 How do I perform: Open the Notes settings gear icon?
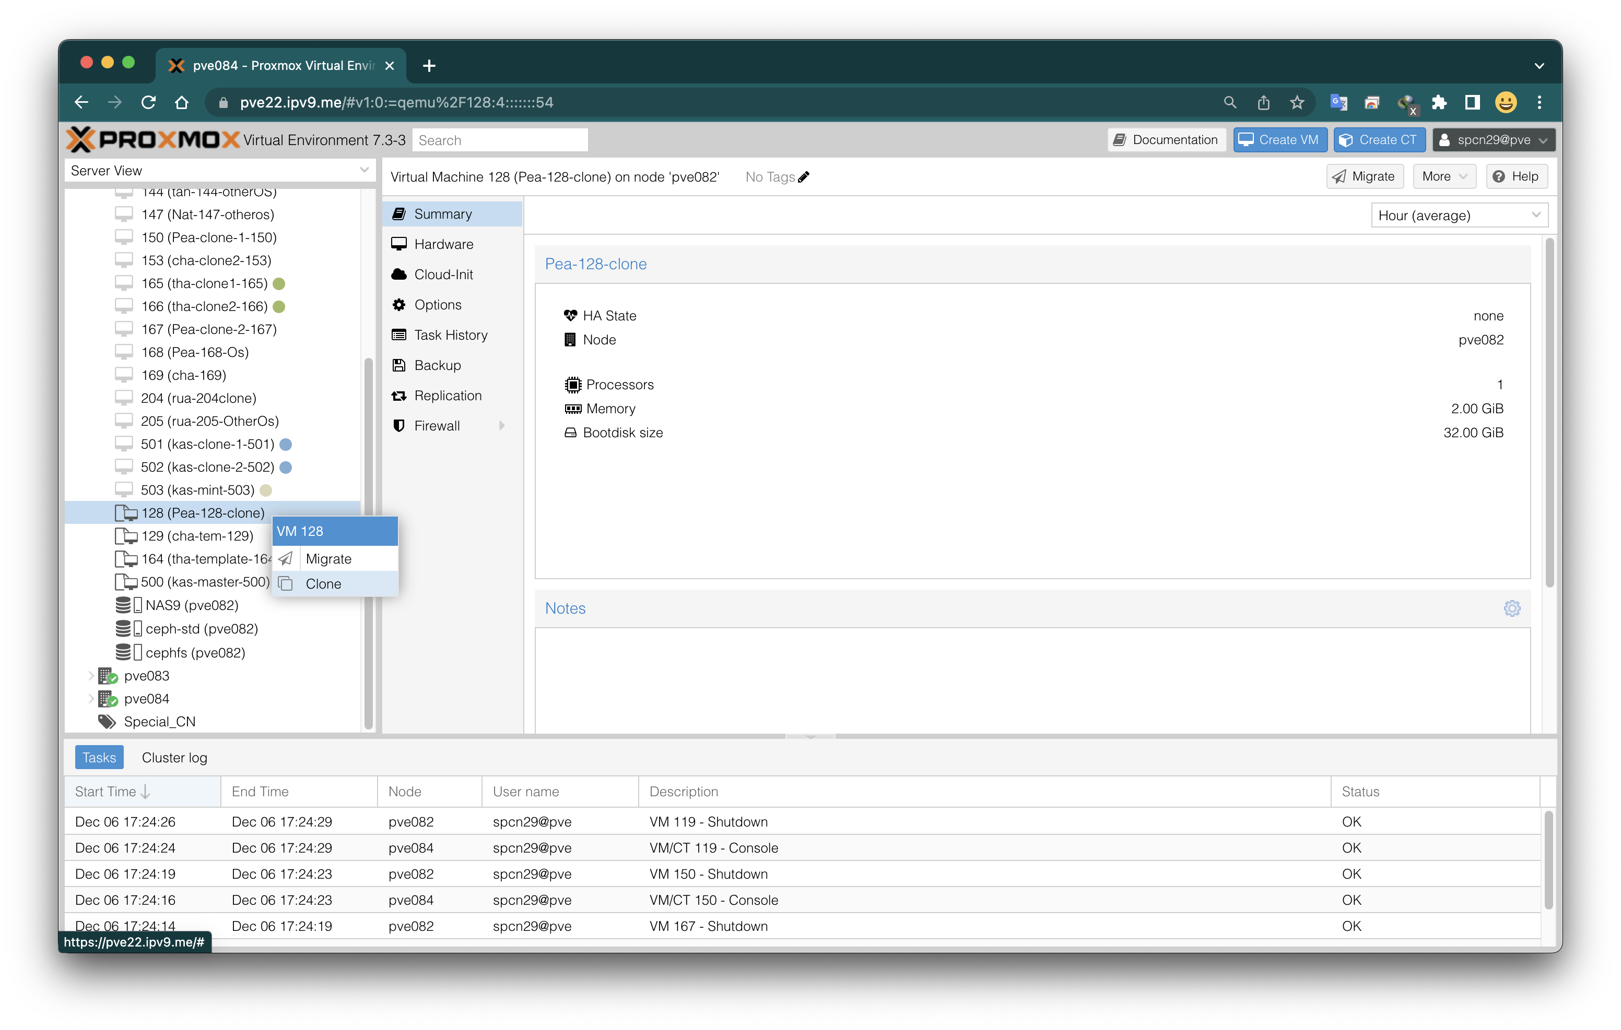tap(1512, 608)
